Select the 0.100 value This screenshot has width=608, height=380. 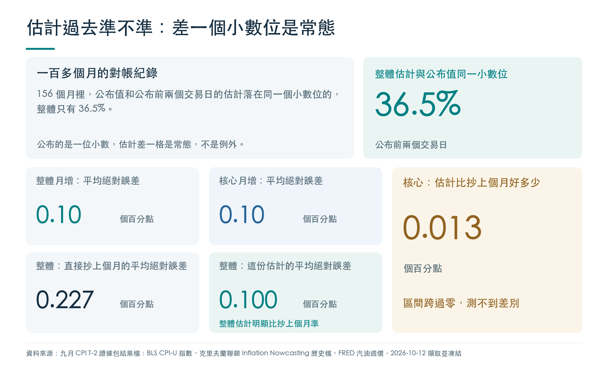[x=249, y=300]
